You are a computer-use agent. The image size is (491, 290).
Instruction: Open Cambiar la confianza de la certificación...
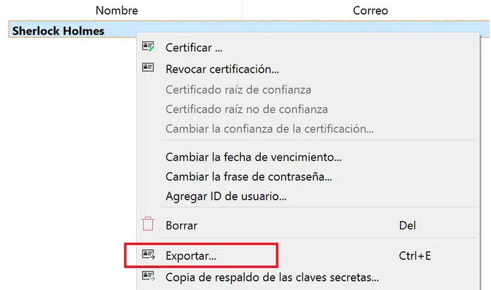click(308, 128)
